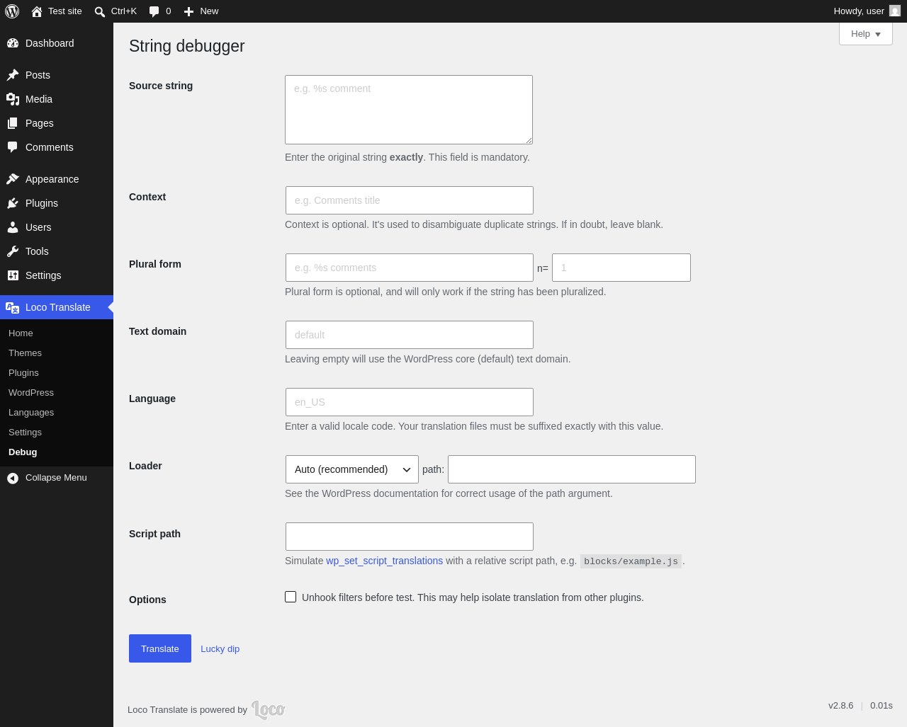Click the Tools wrench icon
The width and height of the screenshot is (907, 727).
click(x=13, y=251)
